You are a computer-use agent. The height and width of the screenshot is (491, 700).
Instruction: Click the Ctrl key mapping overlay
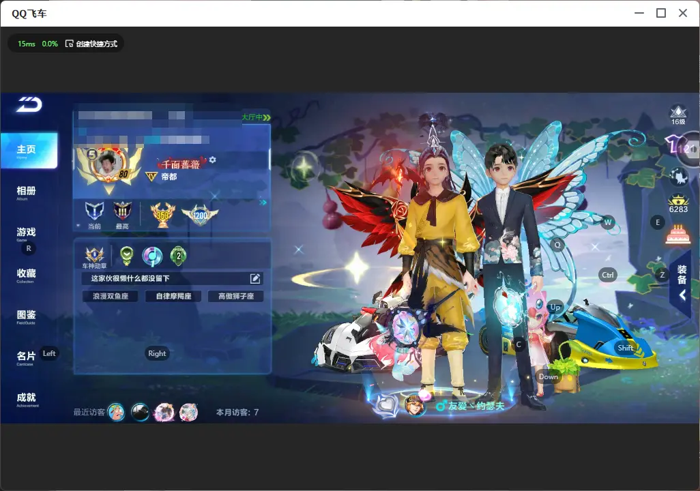coord(608,275)
